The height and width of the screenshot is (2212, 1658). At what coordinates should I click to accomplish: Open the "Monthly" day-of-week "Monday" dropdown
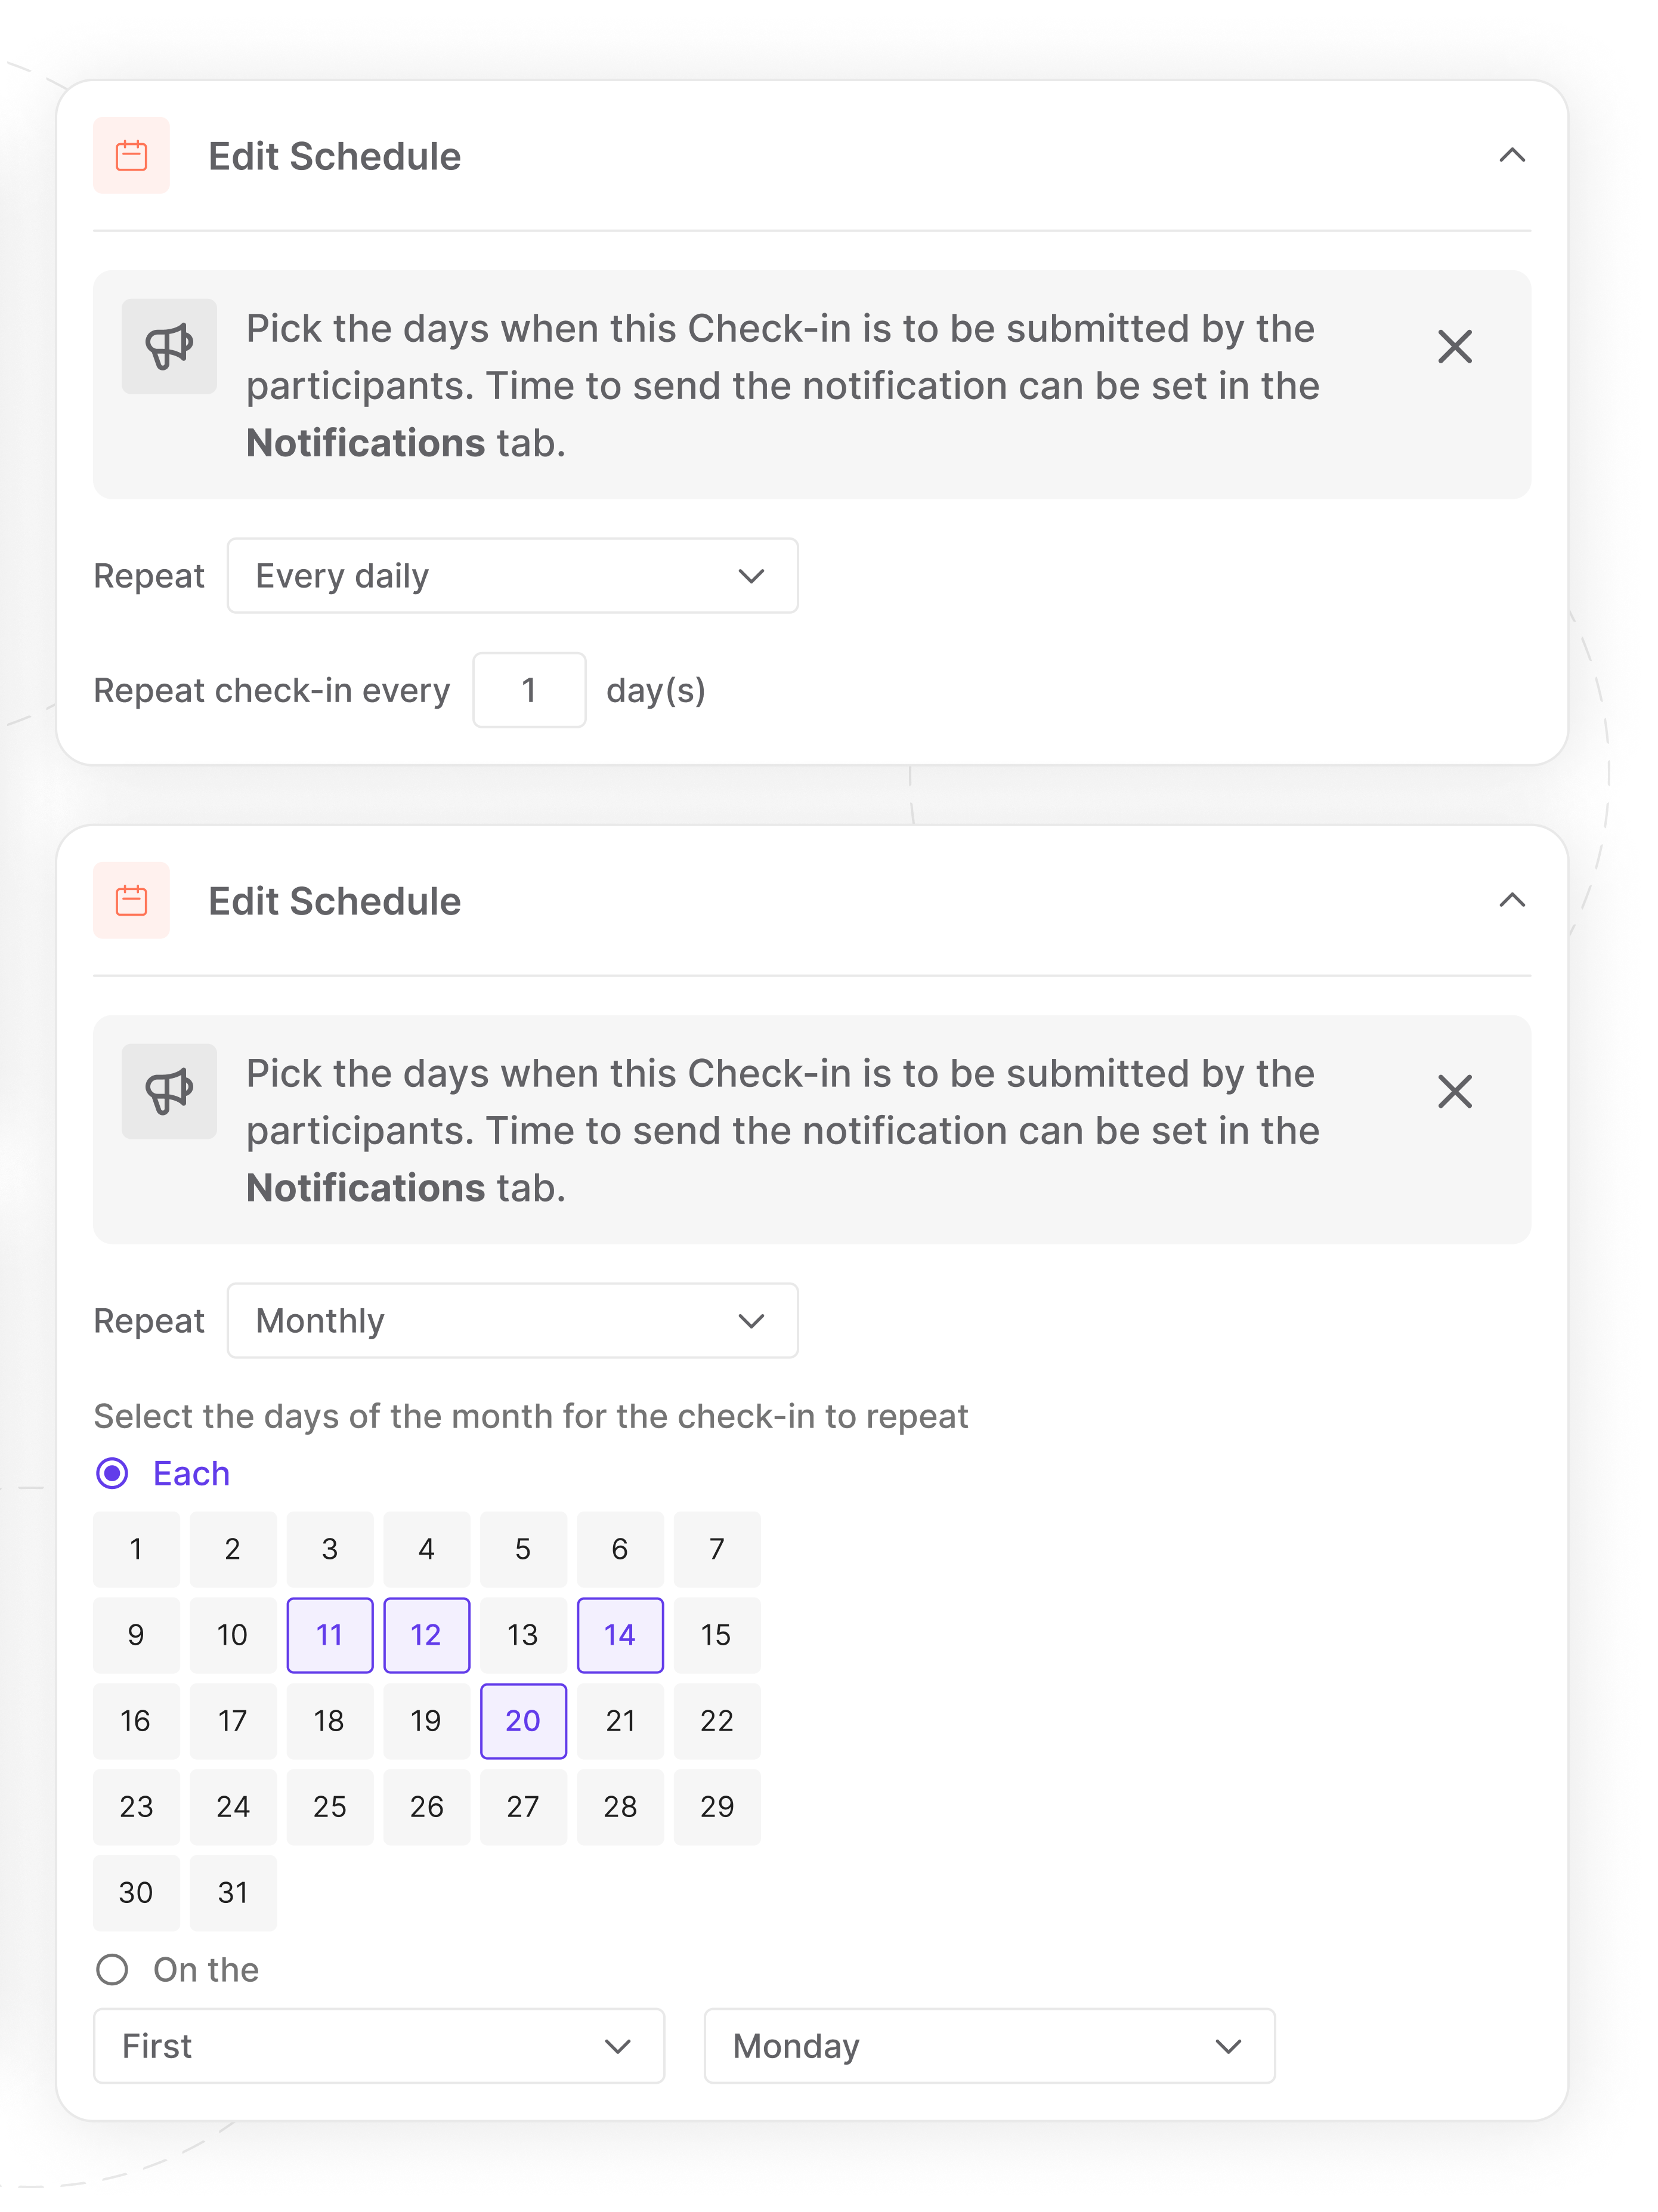tap(989, 2046)
